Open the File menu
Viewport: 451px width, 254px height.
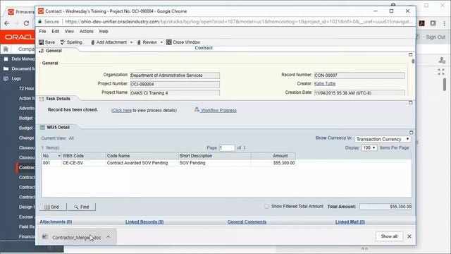42,31
